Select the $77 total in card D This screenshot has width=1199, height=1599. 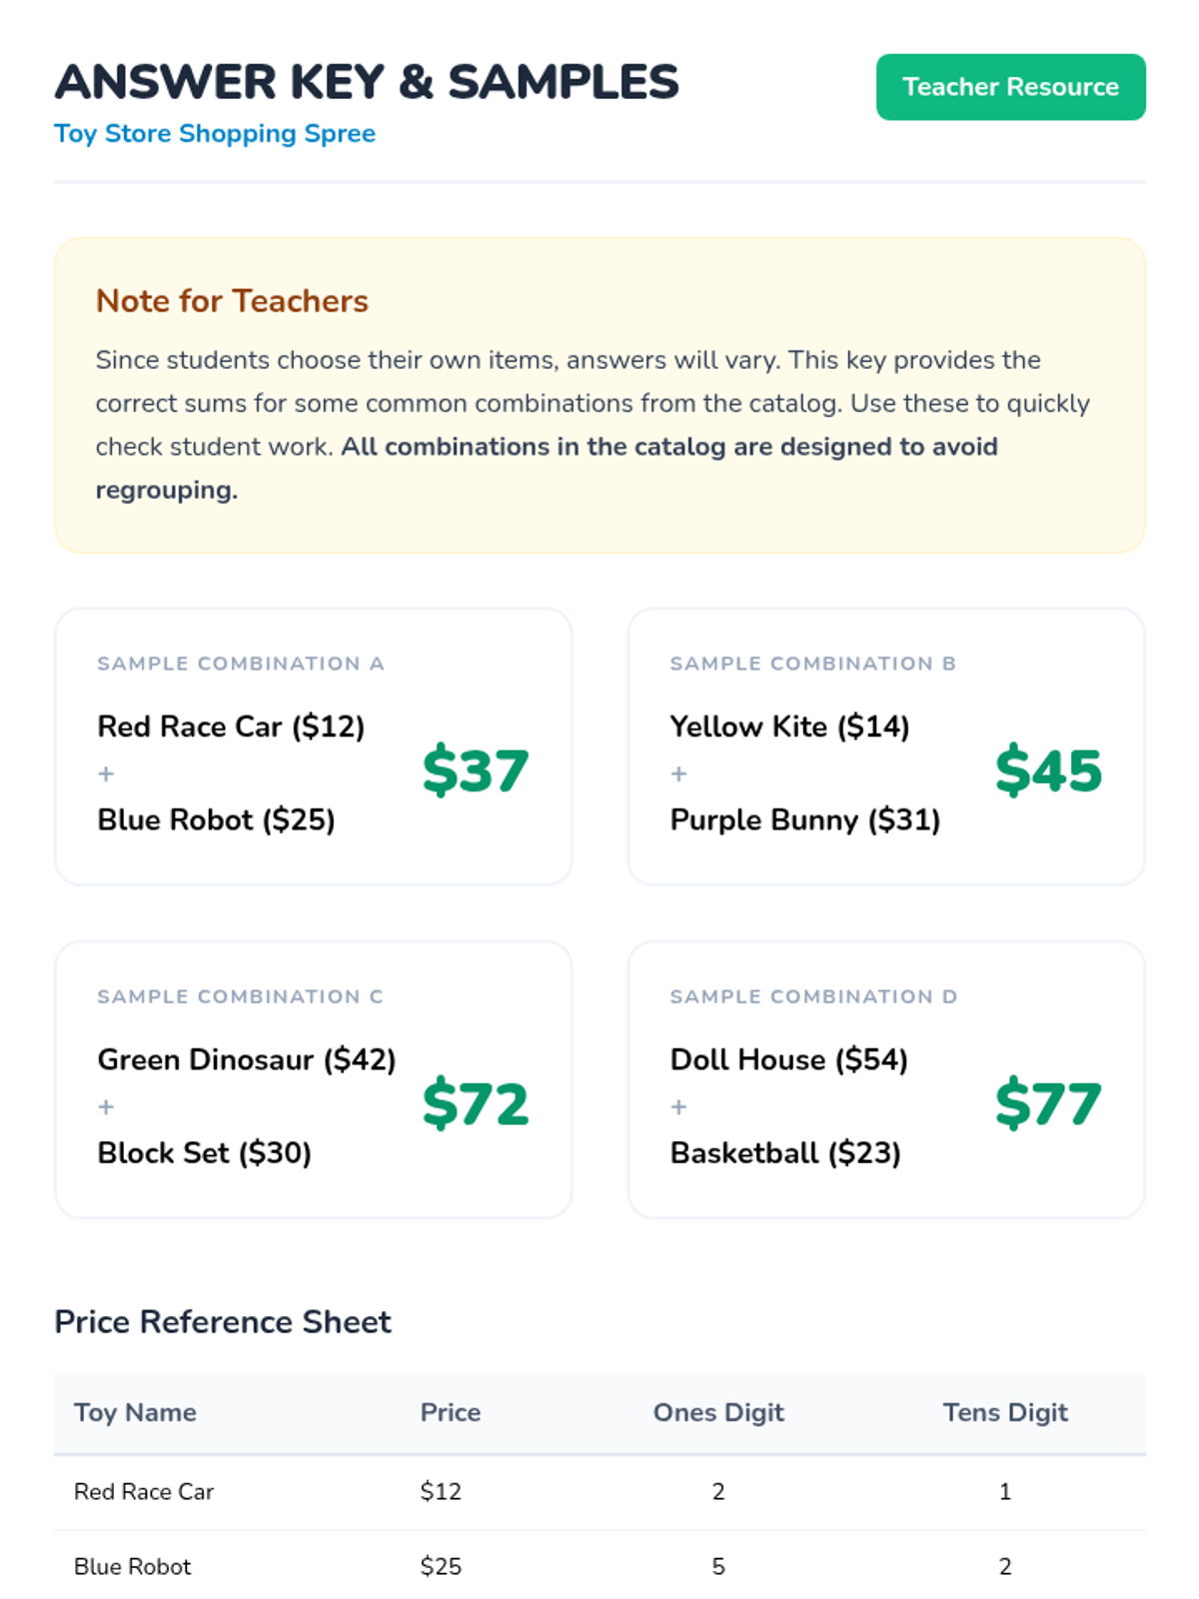point(1048,1104)
